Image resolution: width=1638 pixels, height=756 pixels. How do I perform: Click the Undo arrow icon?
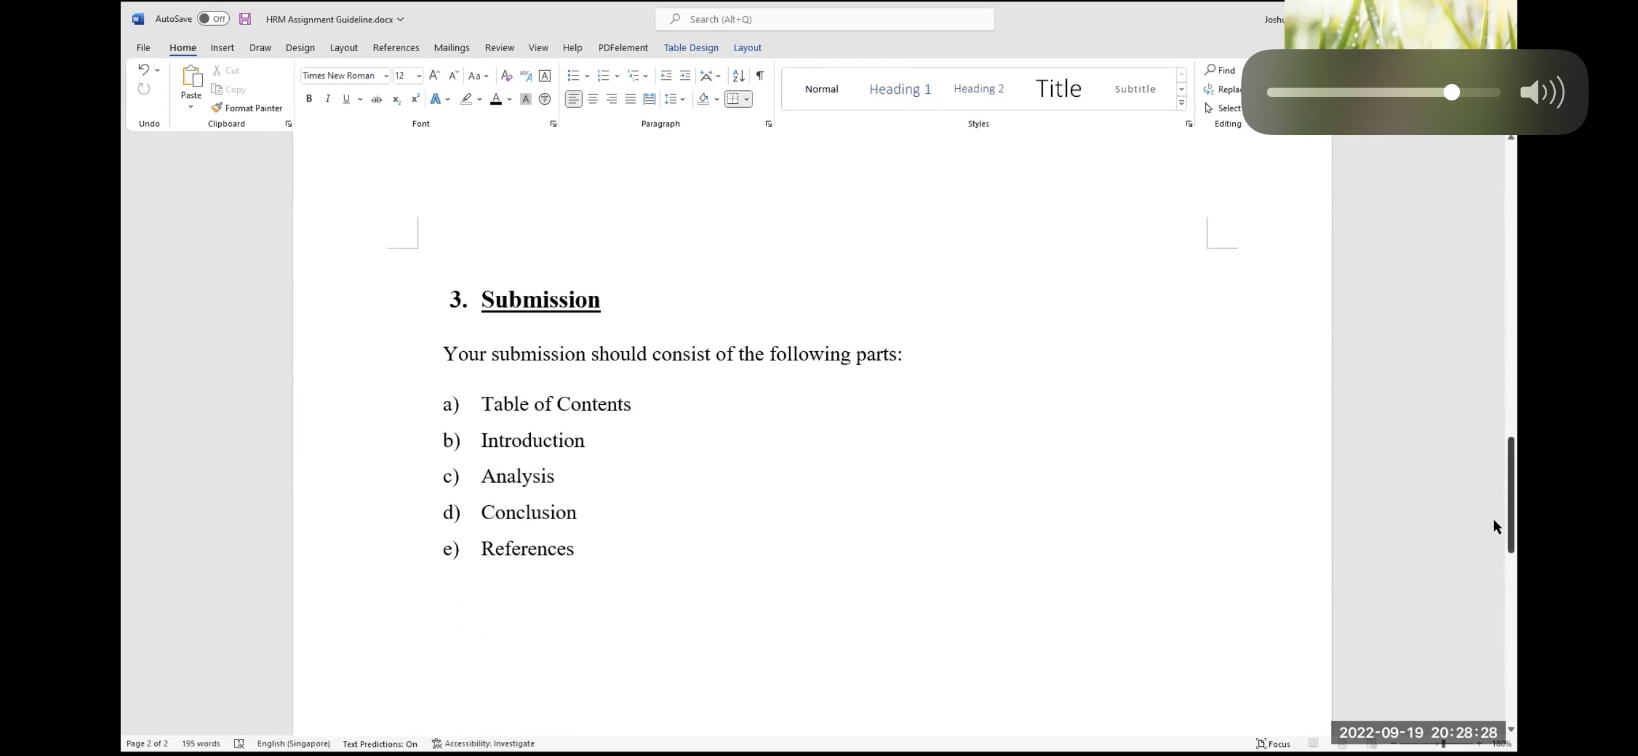click(x=144, y=70)
